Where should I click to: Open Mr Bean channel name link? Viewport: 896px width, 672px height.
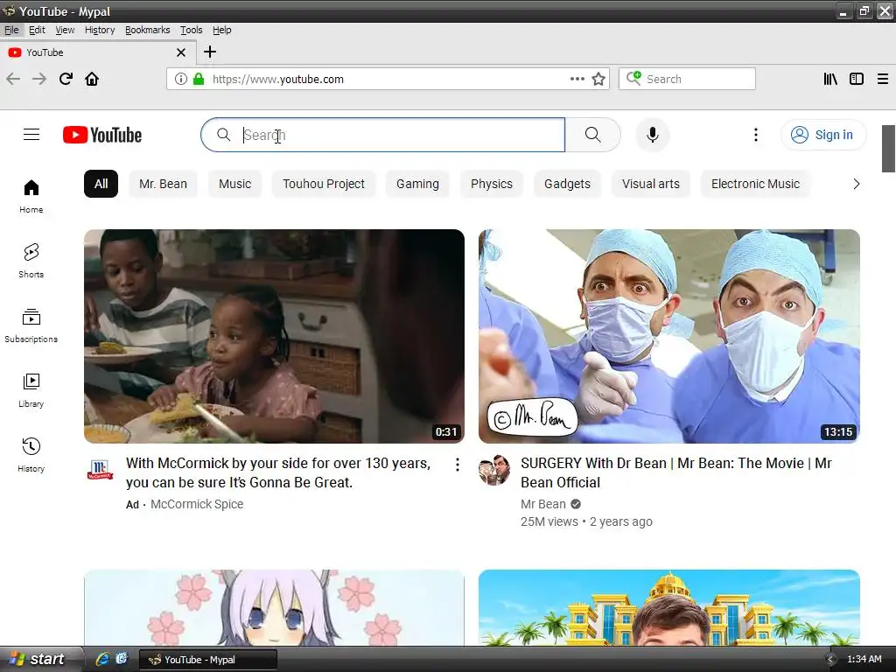(542, 504)
